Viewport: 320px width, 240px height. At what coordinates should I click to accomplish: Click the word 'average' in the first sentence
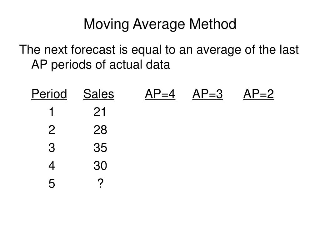click(x=218, y=50)
